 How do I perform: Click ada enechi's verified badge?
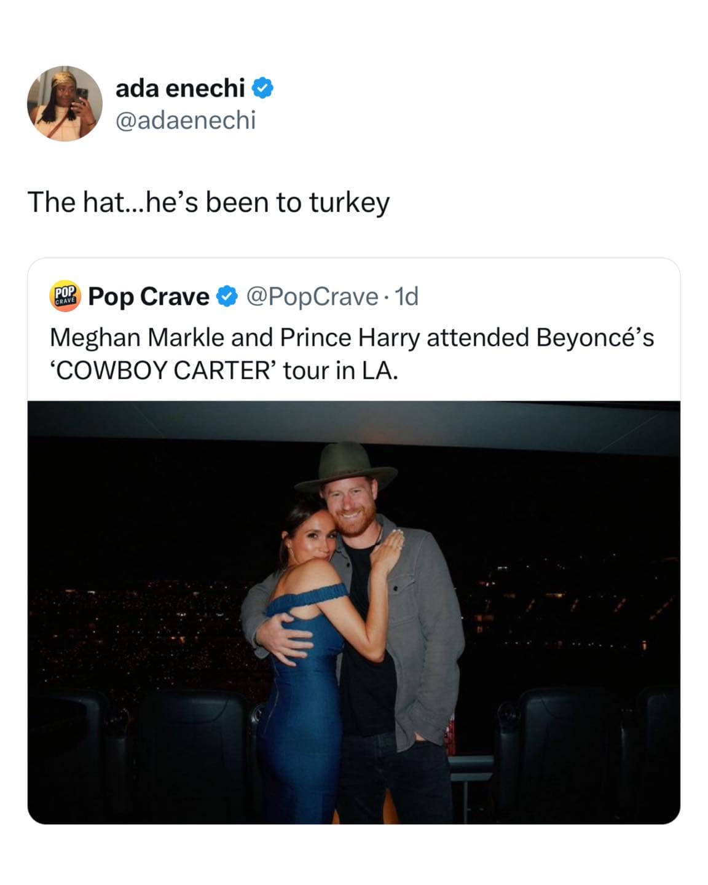[263, 88]
